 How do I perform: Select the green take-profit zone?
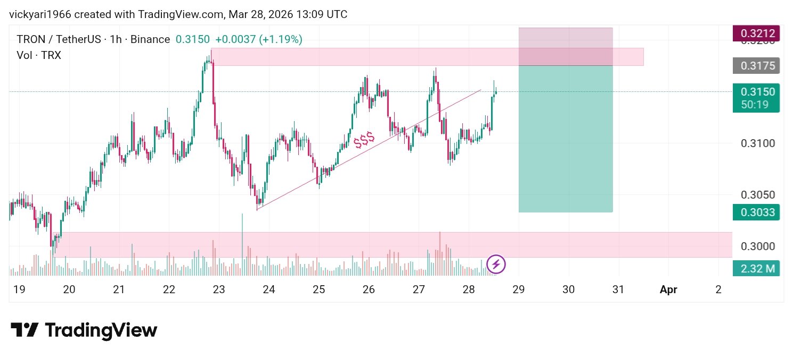coord(566,138)
